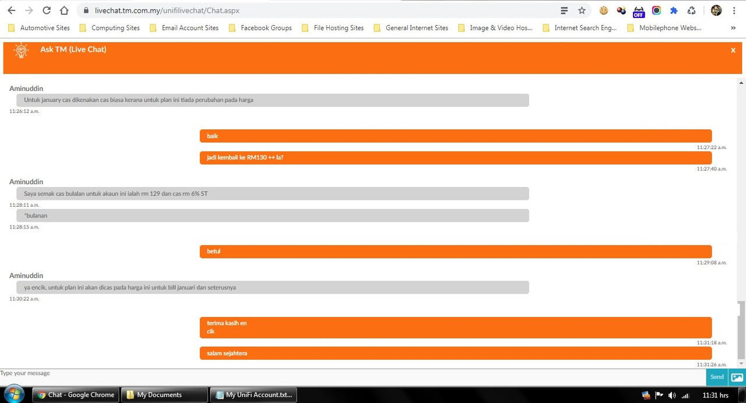The height and width of the screenshot is (403, 746).
Task: Open the Chrome three-dot menu
Action: coord(734,10)
